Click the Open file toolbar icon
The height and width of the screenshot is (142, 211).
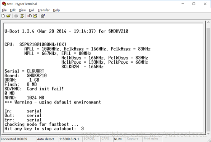[x=8, y=16]
